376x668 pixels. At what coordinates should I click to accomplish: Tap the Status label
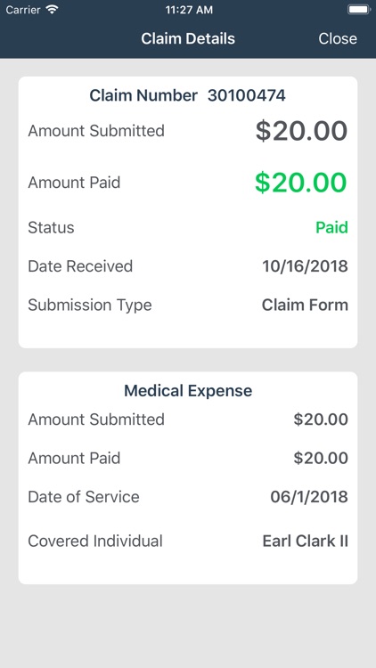[51, 227]
